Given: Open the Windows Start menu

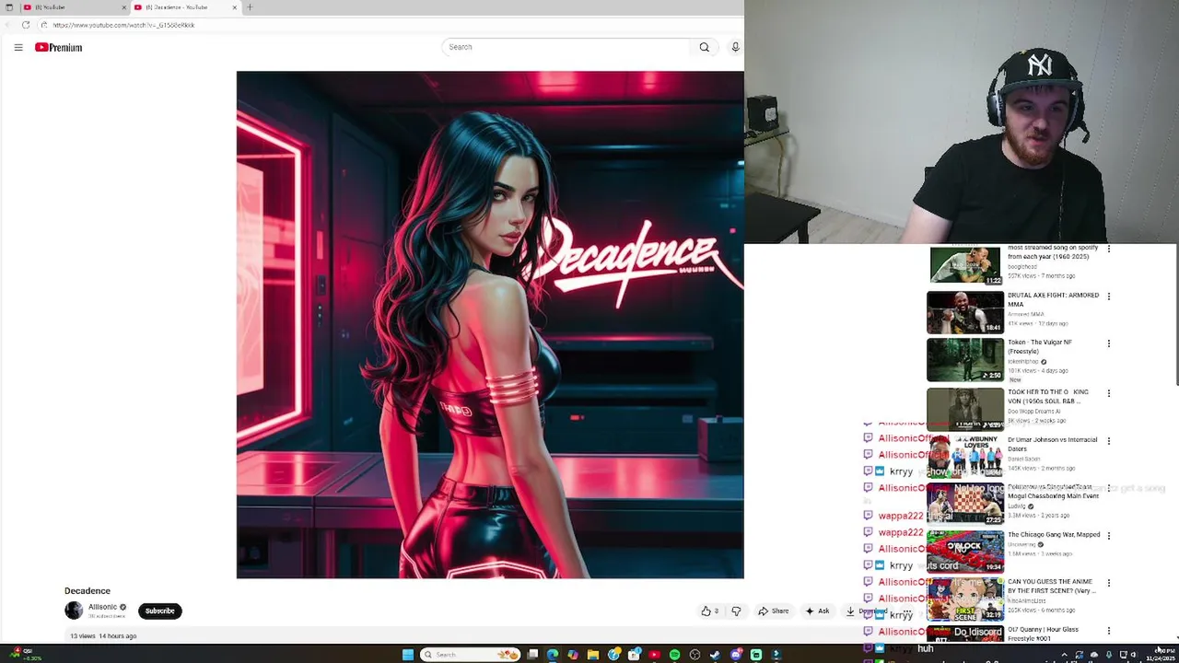Looking at the screenshot, I should click(408, 655).
